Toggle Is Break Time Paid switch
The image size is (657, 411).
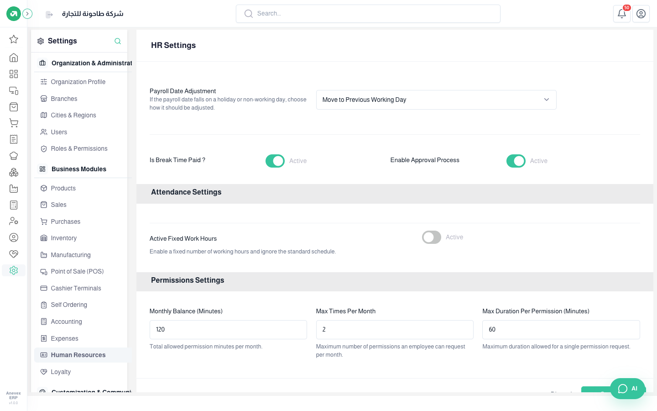pyautogui.click(x=275, y=161)
